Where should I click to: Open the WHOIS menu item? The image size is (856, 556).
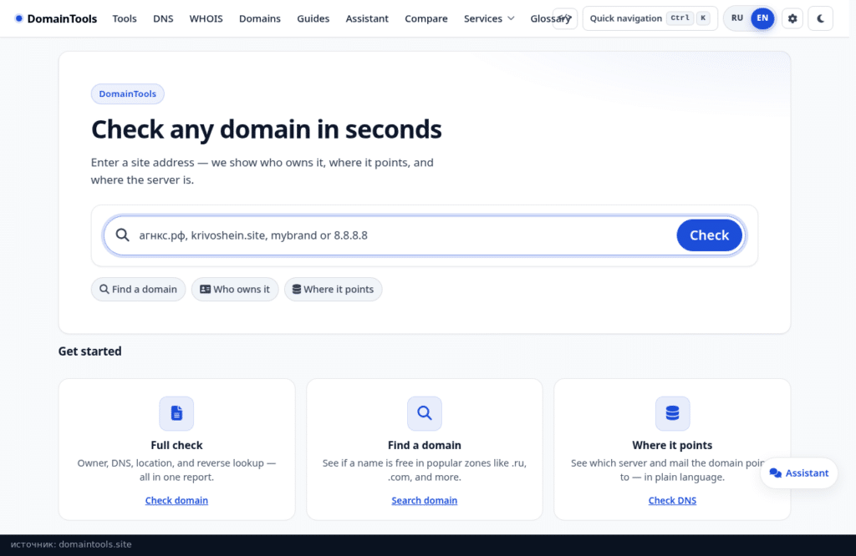[x=206, y=18]
